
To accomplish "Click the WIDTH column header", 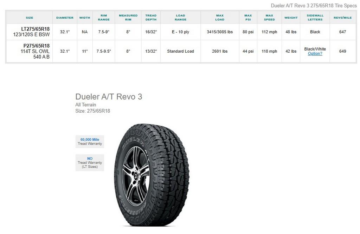I will (x=84, y=17).
